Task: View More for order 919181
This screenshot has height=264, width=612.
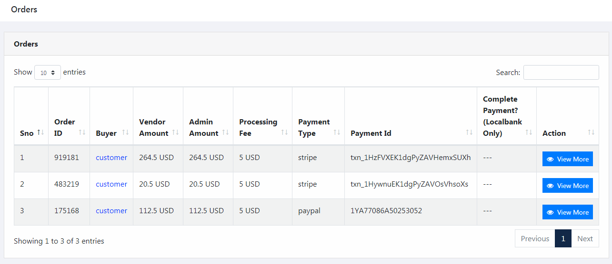Action: tap(567, 159)
